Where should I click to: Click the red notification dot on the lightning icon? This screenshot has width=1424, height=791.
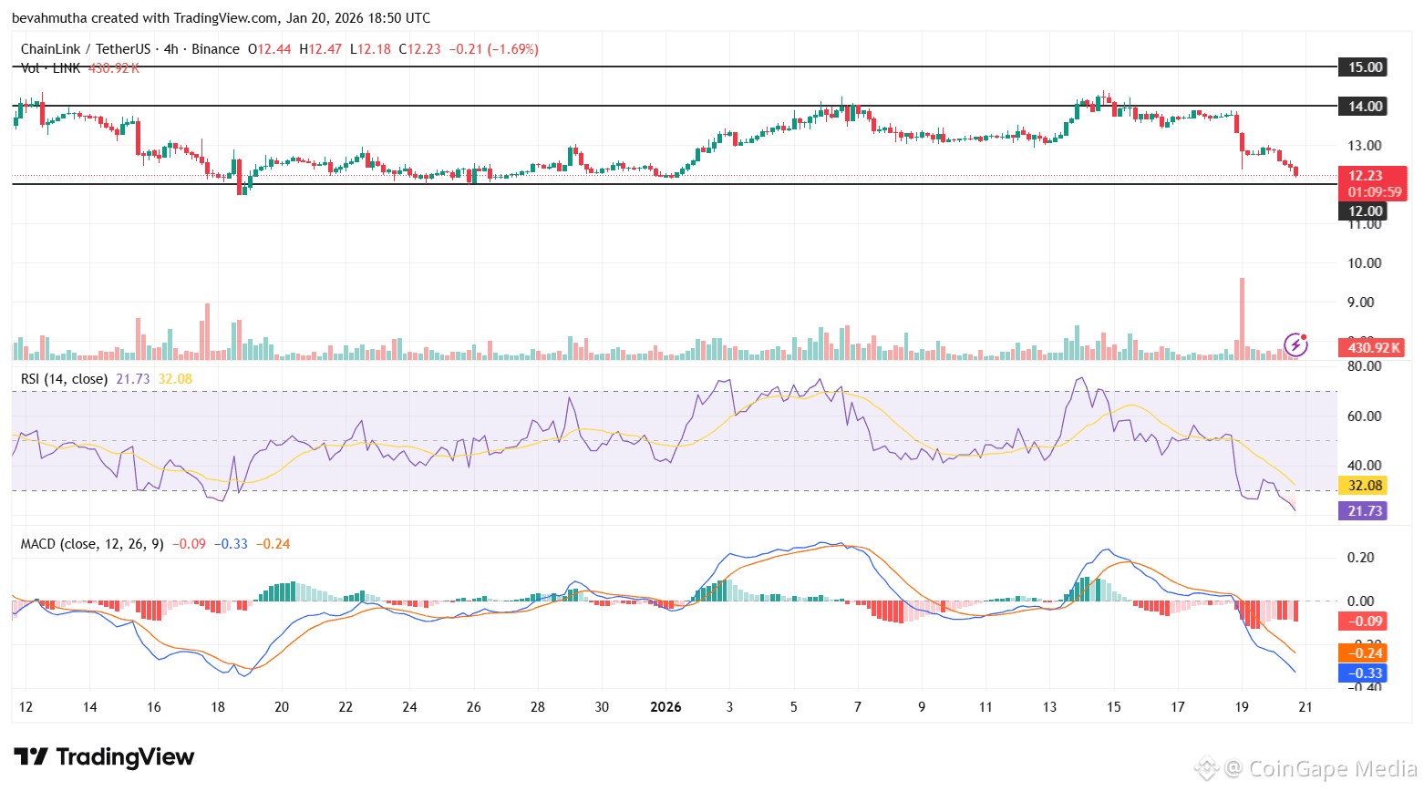pyautogui.click(x=1305, y=335)
